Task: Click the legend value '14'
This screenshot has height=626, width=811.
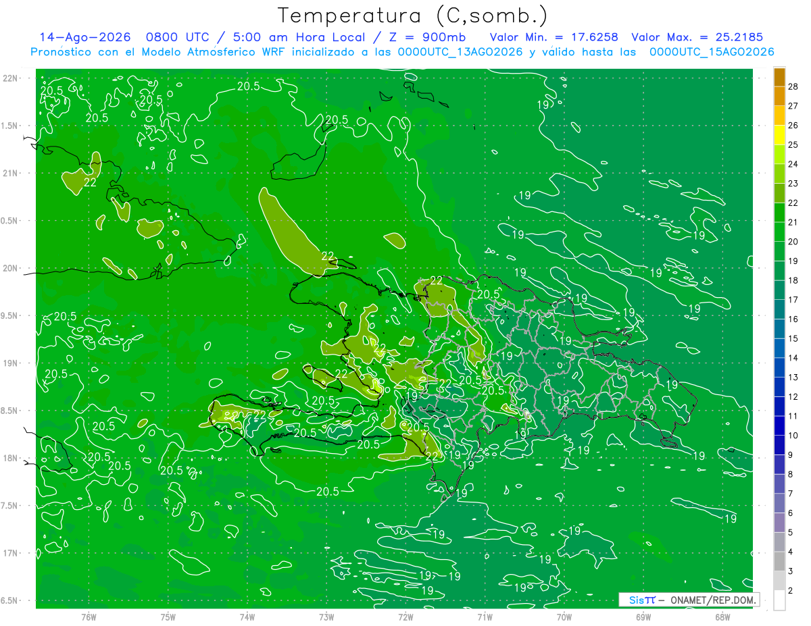Action: click(793, 358)
